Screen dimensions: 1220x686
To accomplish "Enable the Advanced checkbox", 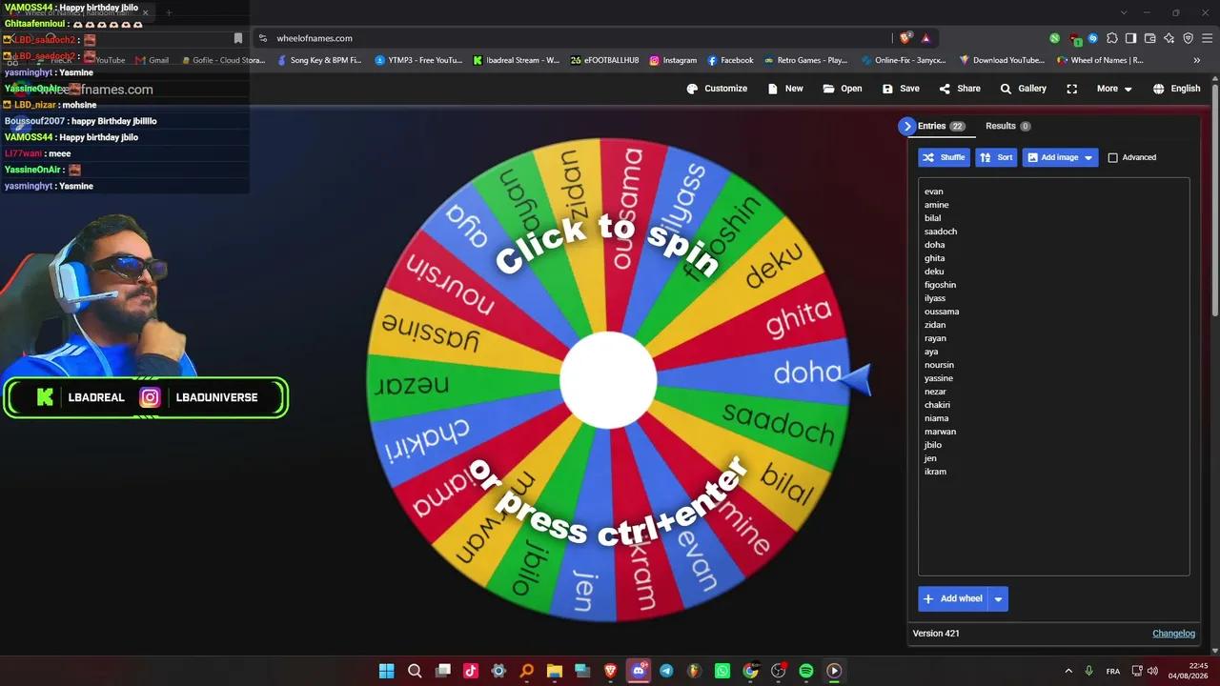I will (1112, 157).
